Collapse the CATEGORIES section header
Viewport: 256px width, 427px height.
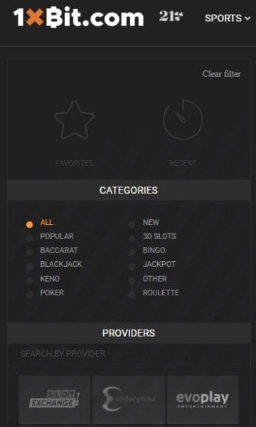[x=129, y=190]
